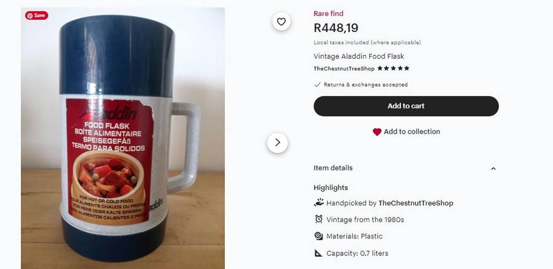Click Add to collection link
Viewport: 553px width, 269px height.
(412, 132)
